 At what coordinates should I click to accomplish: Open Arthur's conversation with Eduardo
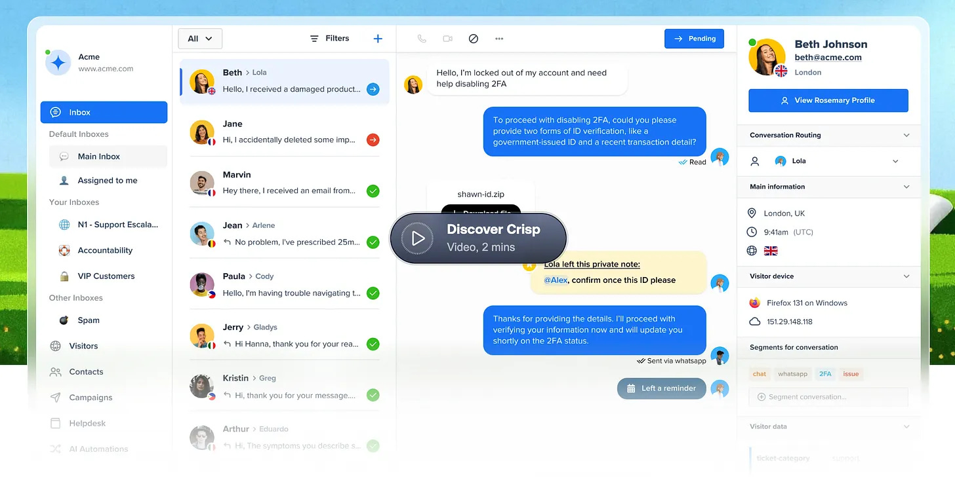[285, 437]
